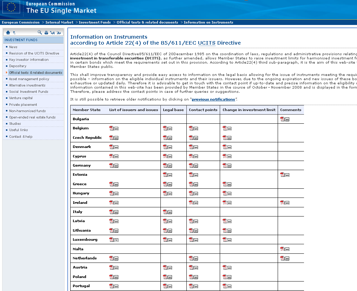
Task: Open Revision of the UCITS Directive
Action: (x=34, y=53)
